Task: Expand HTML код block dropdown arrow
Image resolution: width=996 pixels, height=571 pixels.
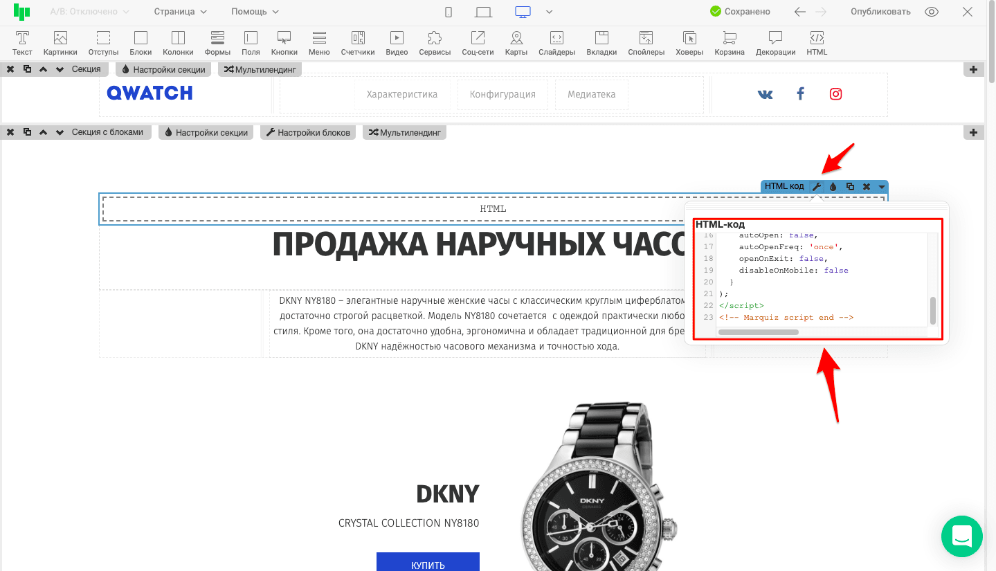Action: tap(882, 187)
